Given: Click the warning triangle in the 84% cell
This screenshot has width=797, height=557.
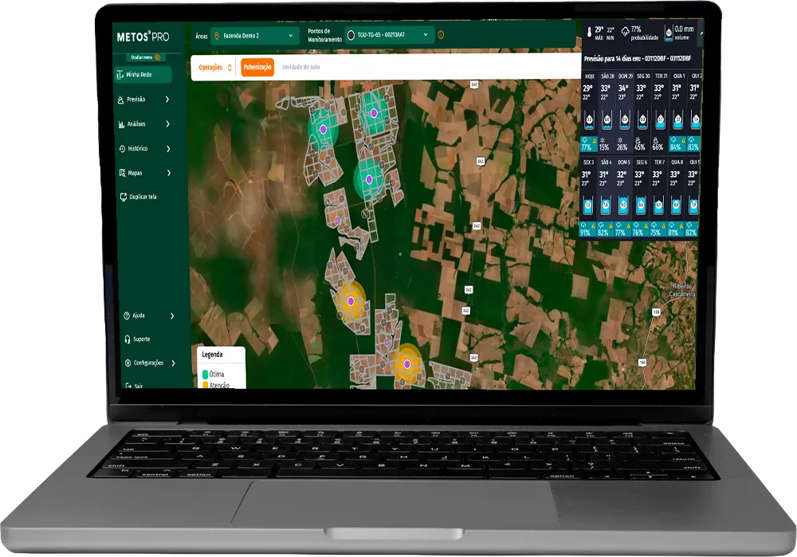Looking at the screenshot, I should pyautogui.click(x=683, y=140).
